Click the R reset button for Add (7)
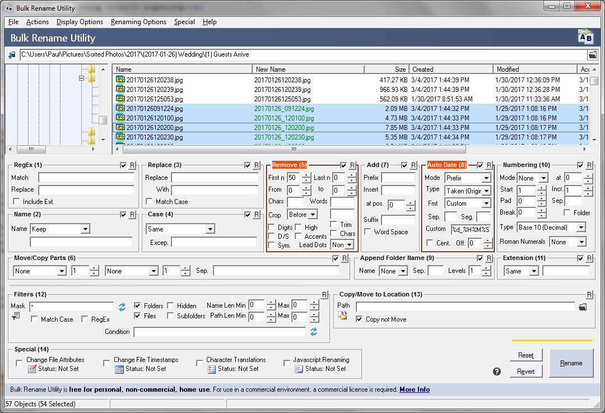Image resolution: width=605 pixels, height=413 pixels. (413, 165)
